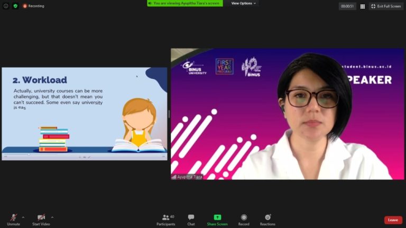Click the green encryption shield icon
The height and width of the screenshot is (228, 406).
pyautogui.click(x=15, y=6)
